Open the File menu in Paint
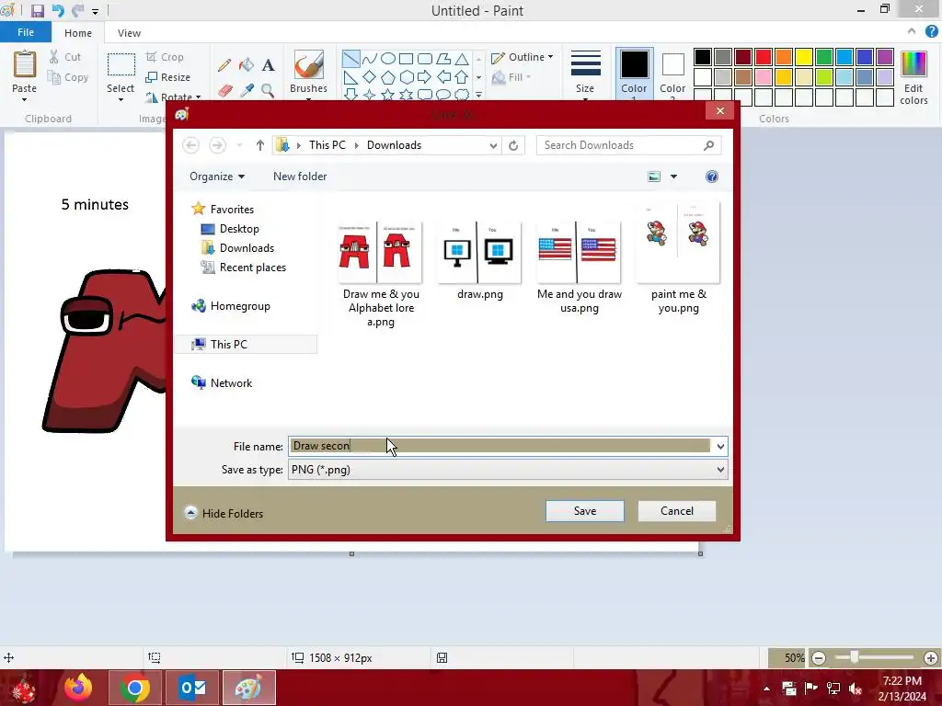The image size is (942, 706). click(25, 32)
